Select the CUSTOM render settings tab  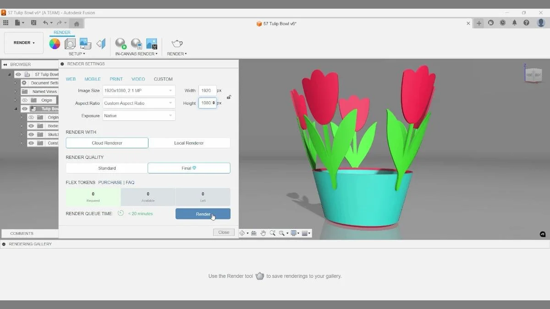pos(163,79)
